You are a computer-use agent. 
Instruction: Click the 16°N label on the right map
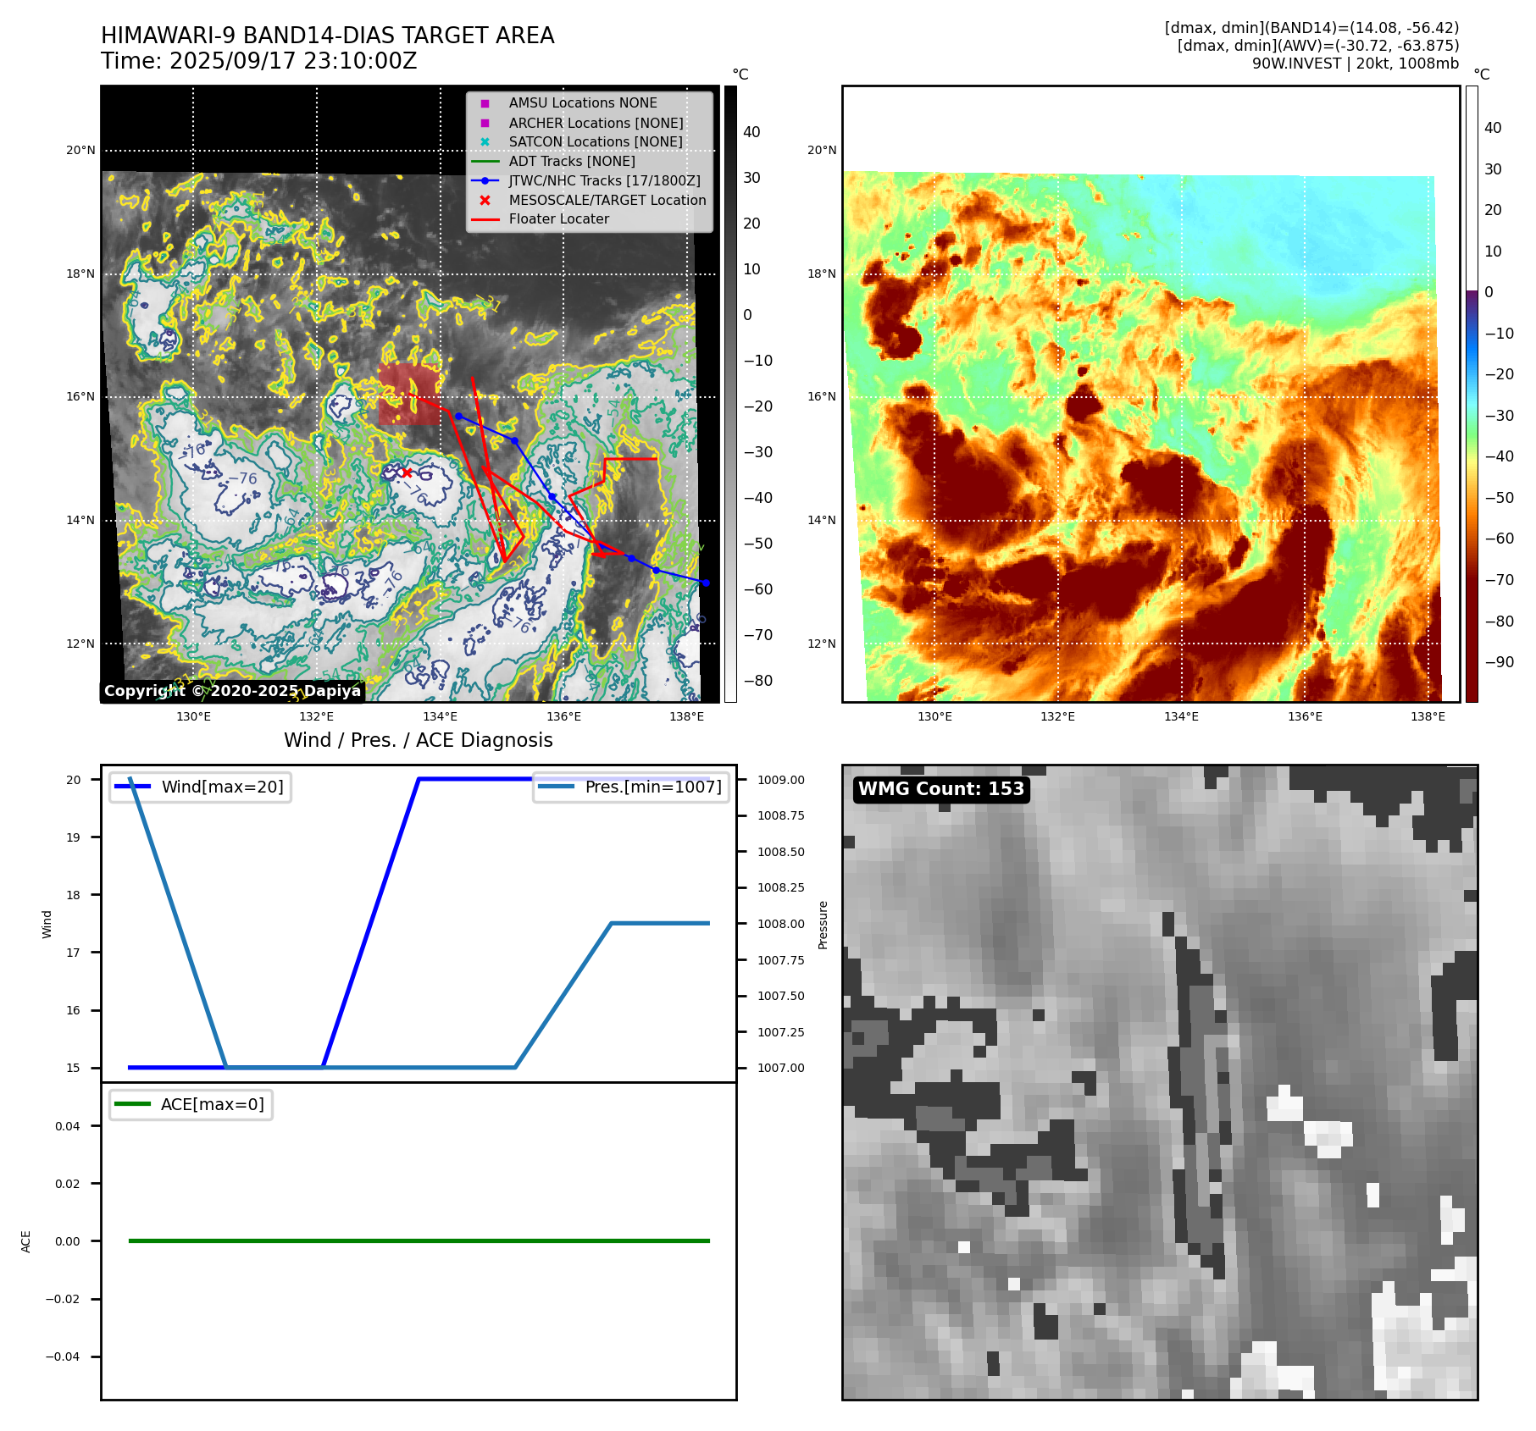point(822,396)
